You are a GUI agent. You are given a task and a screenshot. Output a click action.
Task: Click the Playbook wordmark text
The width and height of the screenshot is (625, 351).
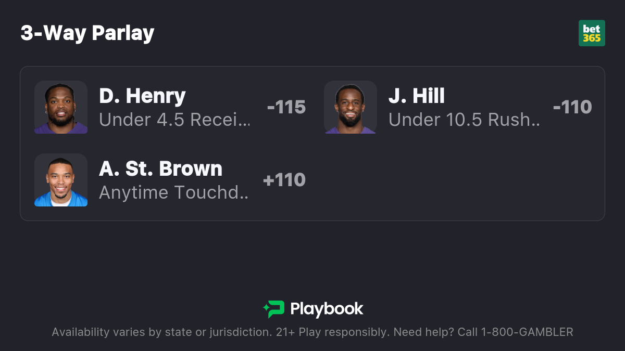(327, 309)
